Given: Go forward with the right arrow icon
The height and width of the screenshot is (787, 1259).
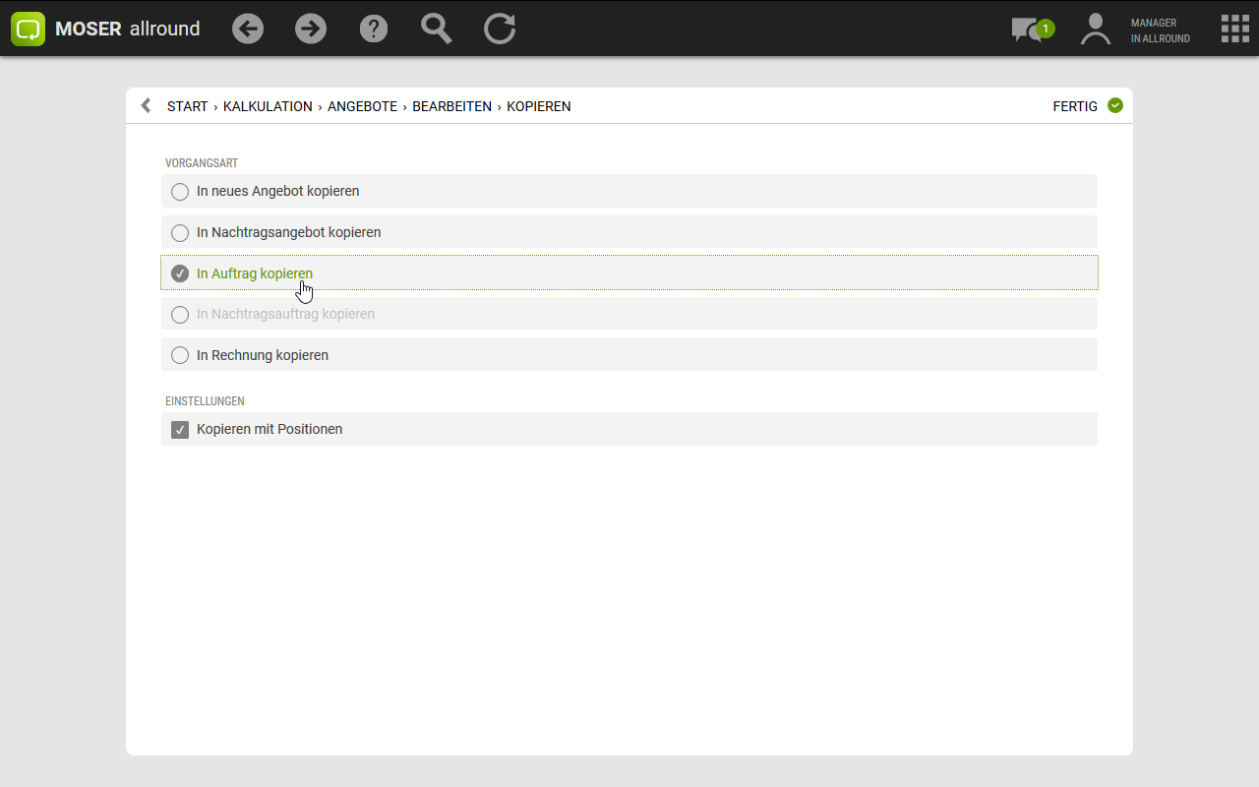Looking at the screenshot, I should pyautogui.click(x=311, y=29).
